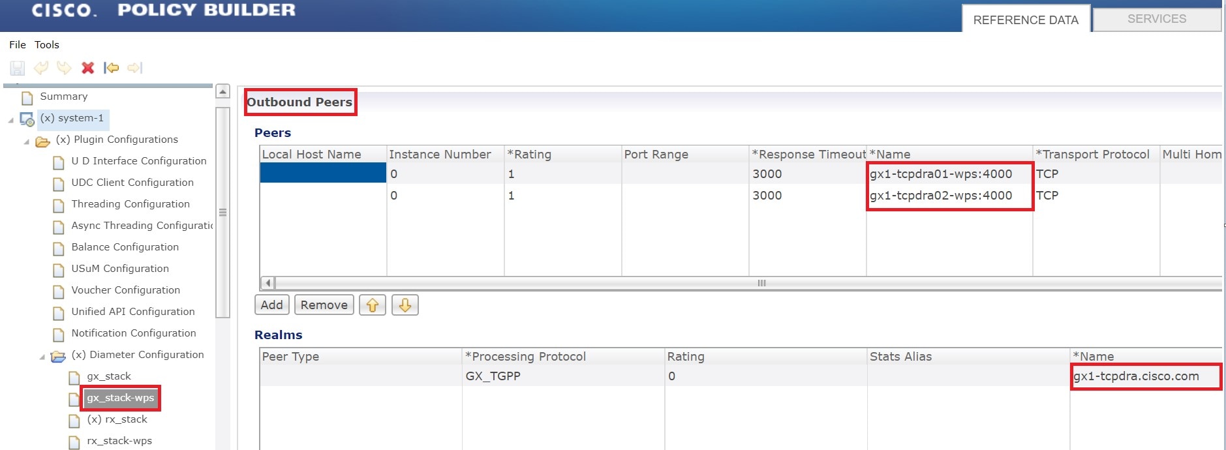This screenshot has height=450, width=1226.
Task: Click the gx_stack page icon
Action: pyautogui.click(x=74, y=378)
